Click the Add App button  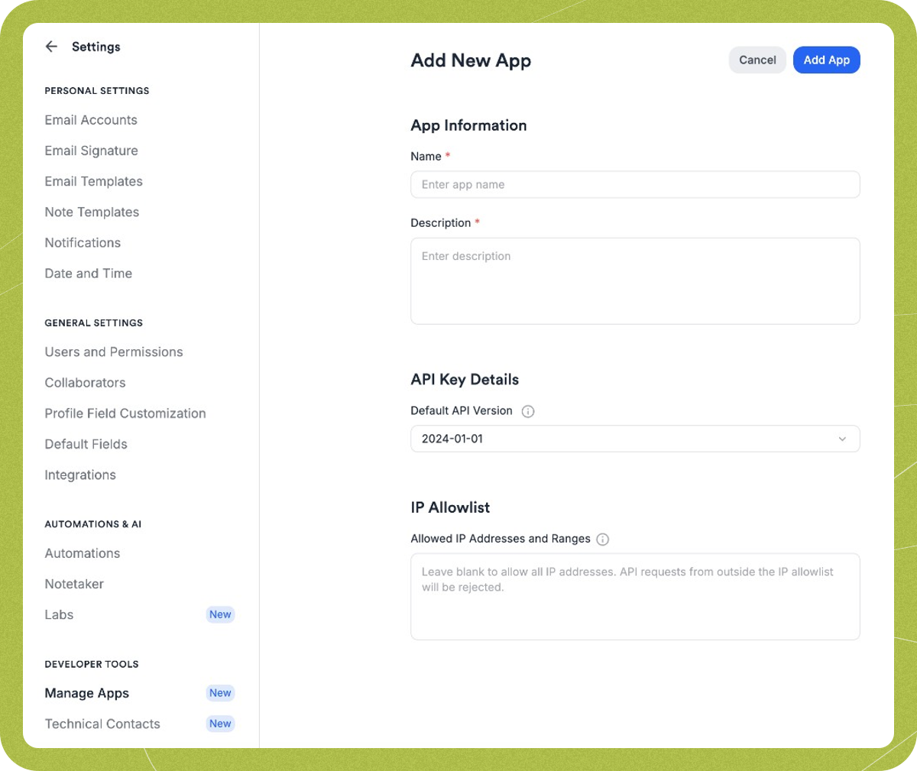point(826,60)
